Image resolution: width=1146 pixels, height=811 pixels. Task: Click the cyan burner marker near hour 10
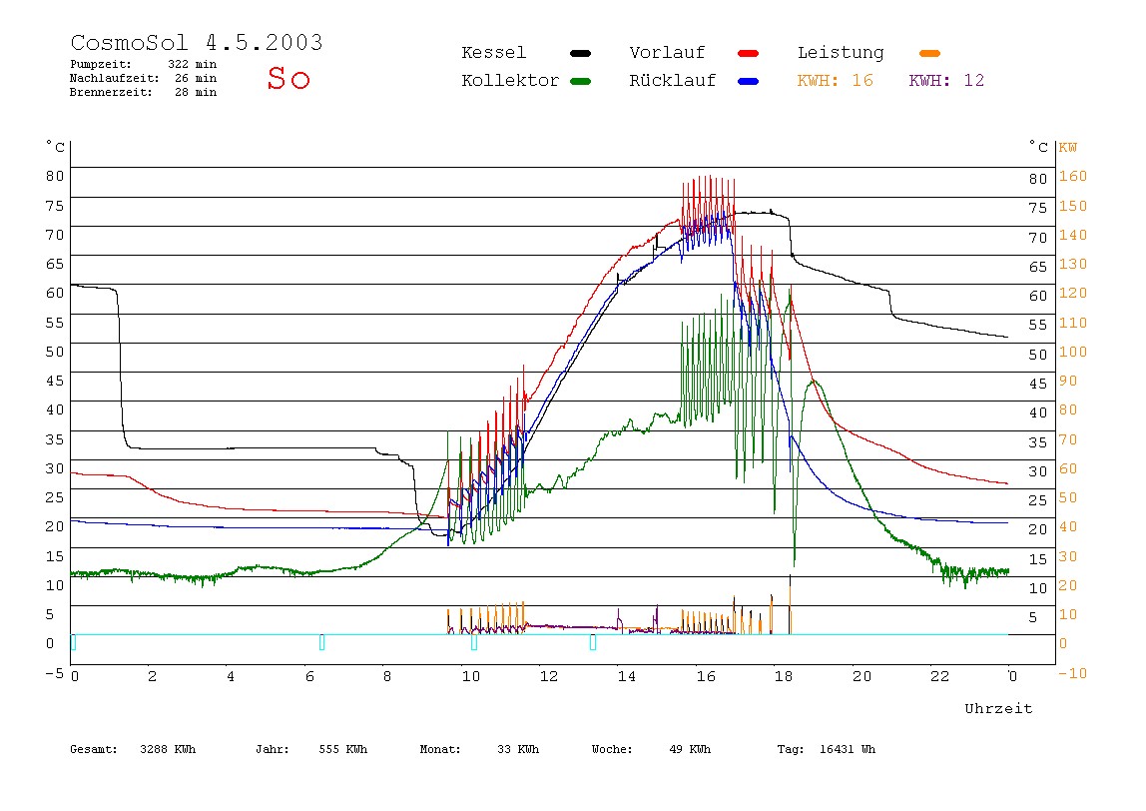pyautogui.click(x=474, y=642)
